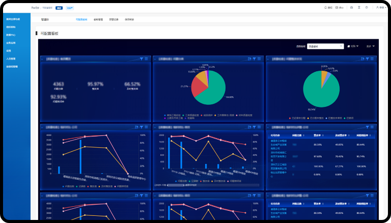The height and width of the screenshot is (223, 391).
Task: Expand the 更多 dropdown at dashboard top right
Action: (371, 46)
